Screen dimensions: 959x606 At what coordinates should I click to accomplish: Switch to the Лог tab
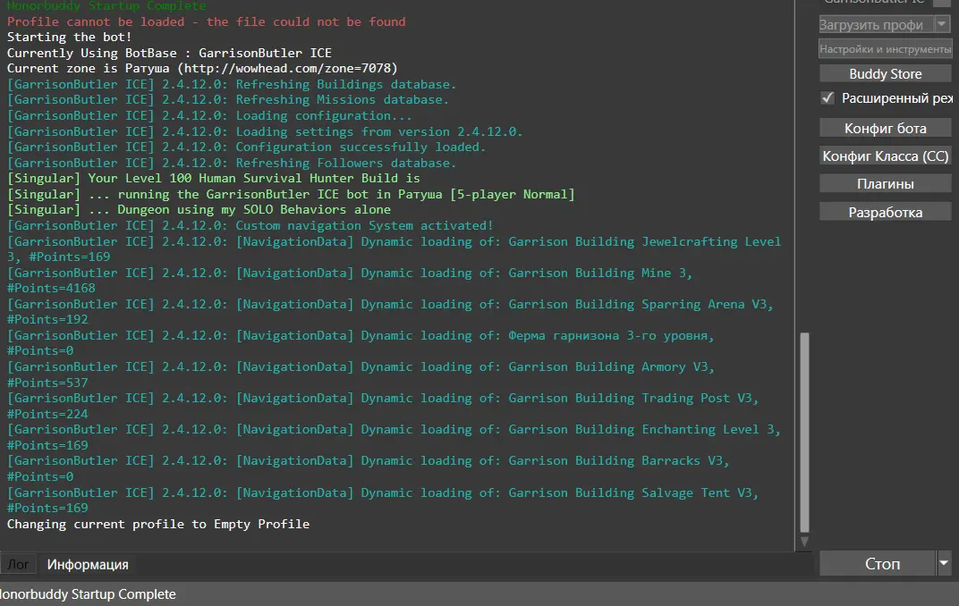18,565
